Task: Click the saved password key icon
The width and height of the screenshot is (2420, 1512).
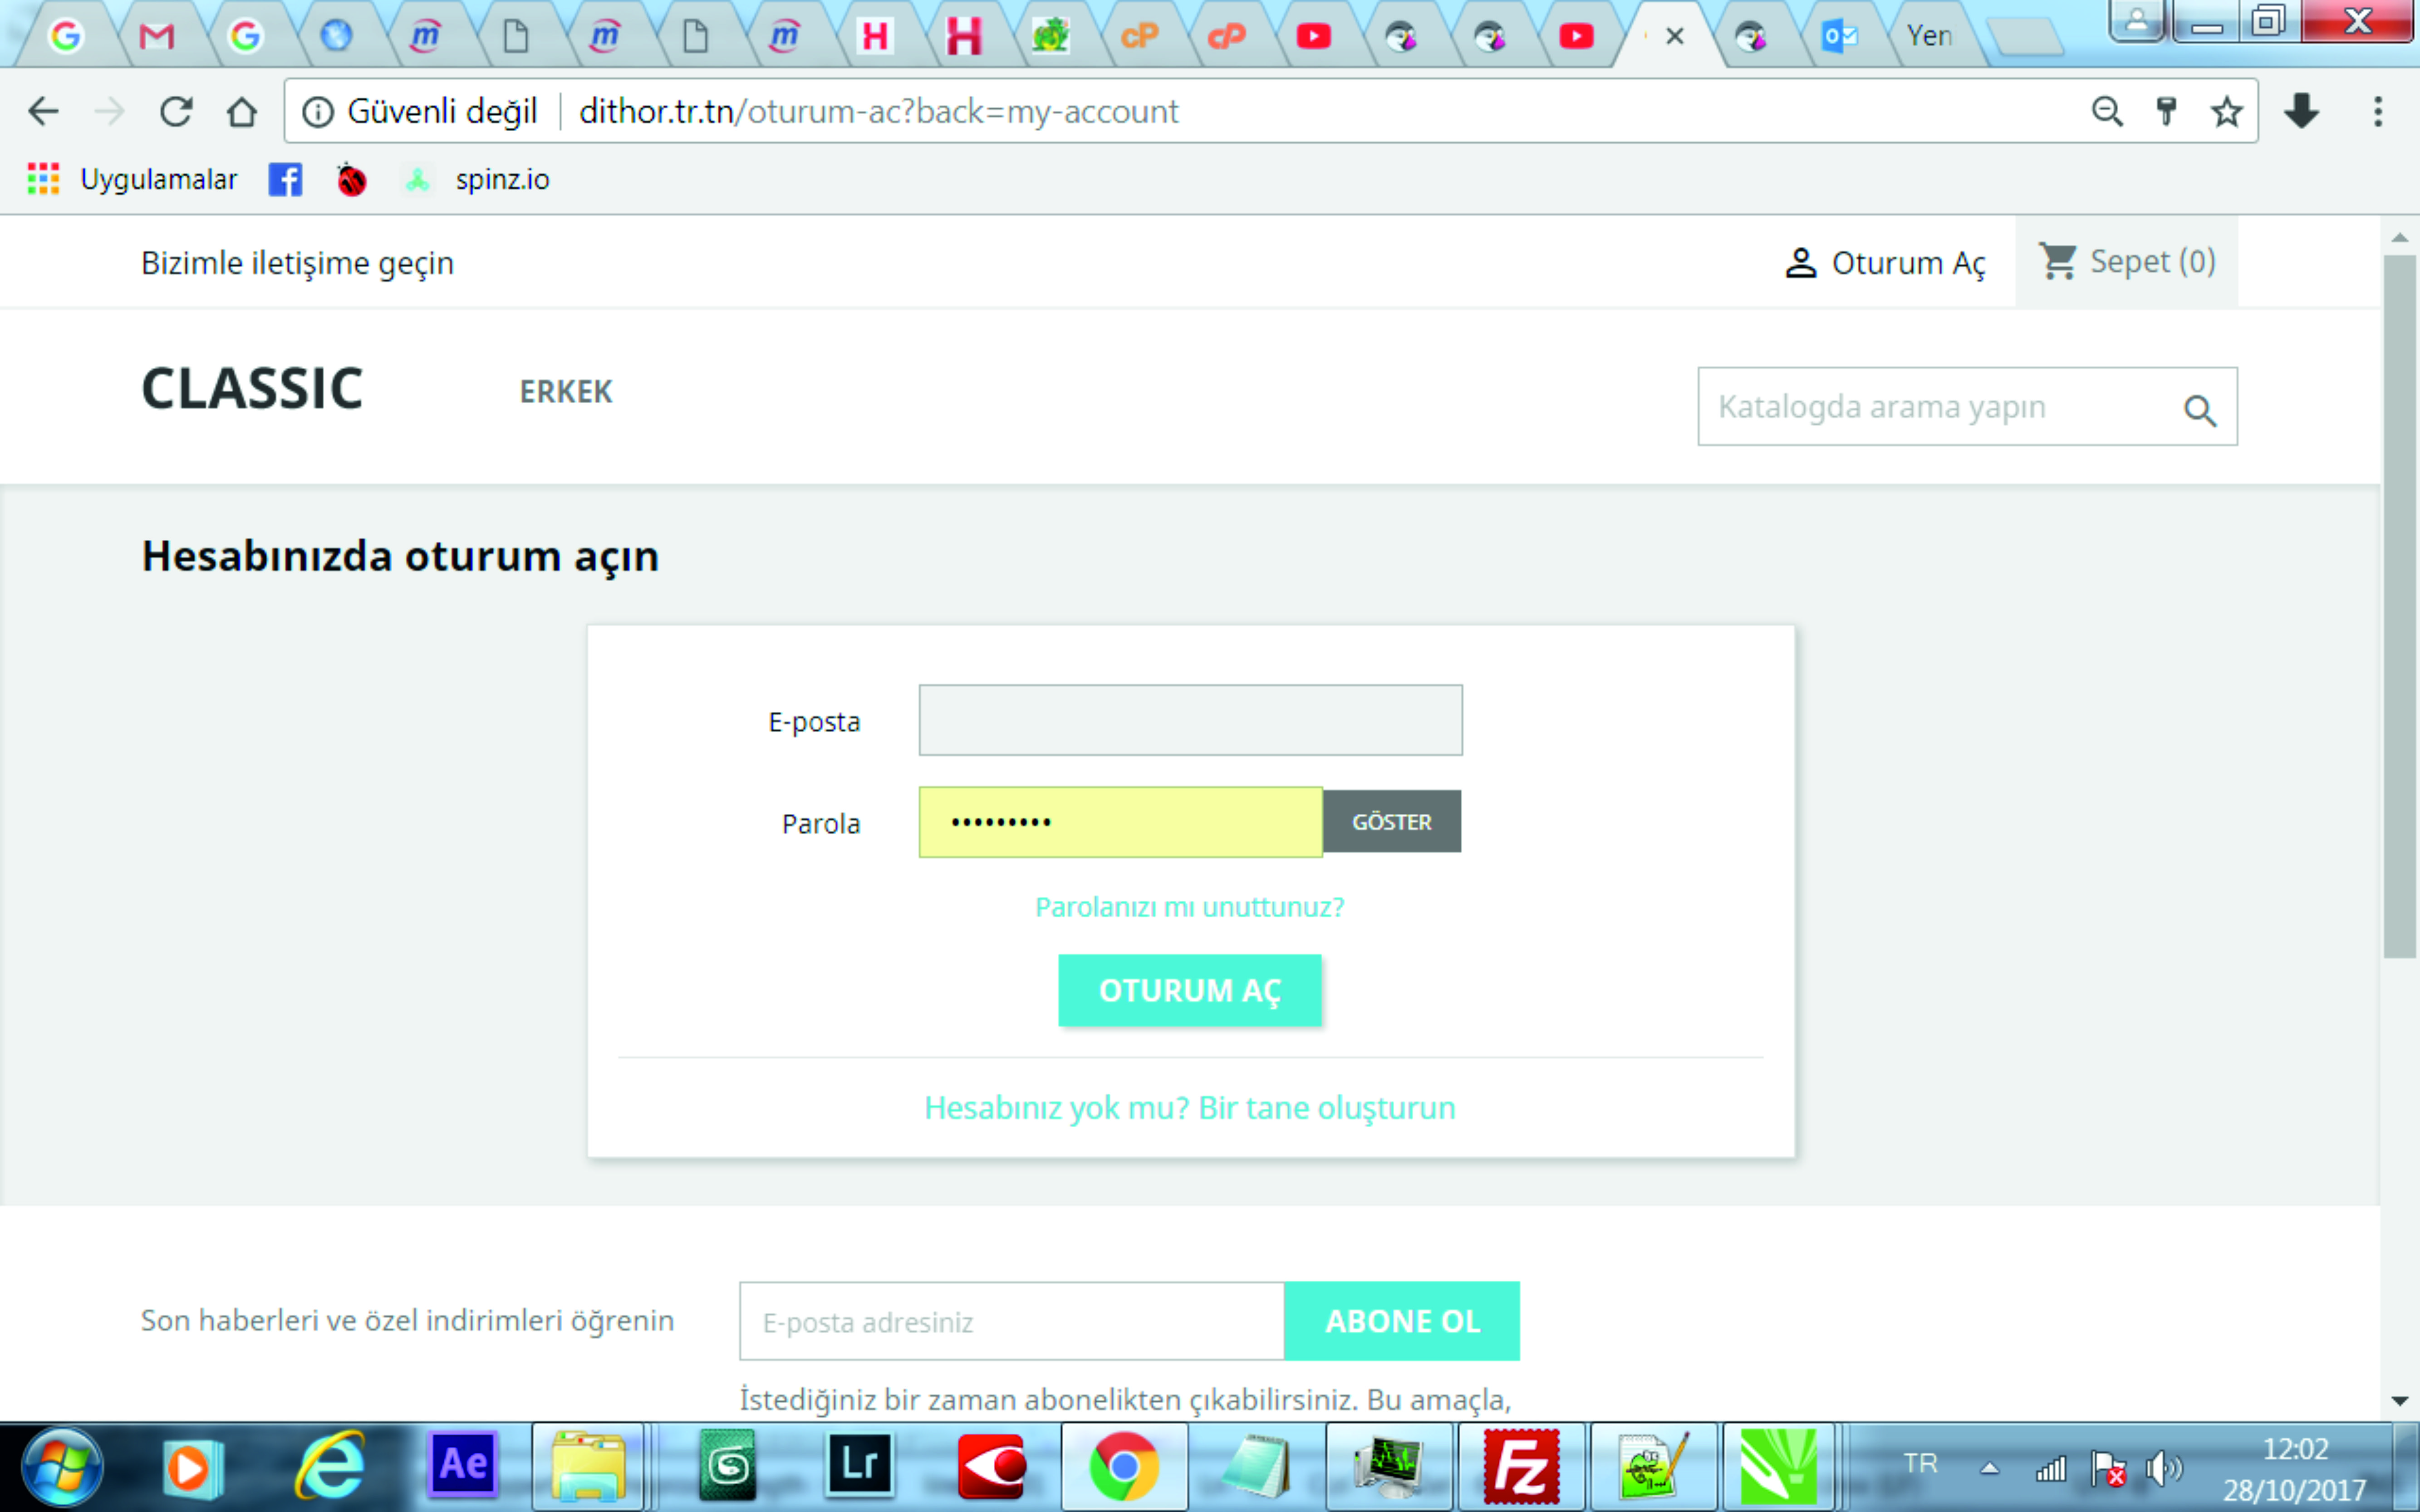Action: pyautogui.click(x=2166, y=111)
